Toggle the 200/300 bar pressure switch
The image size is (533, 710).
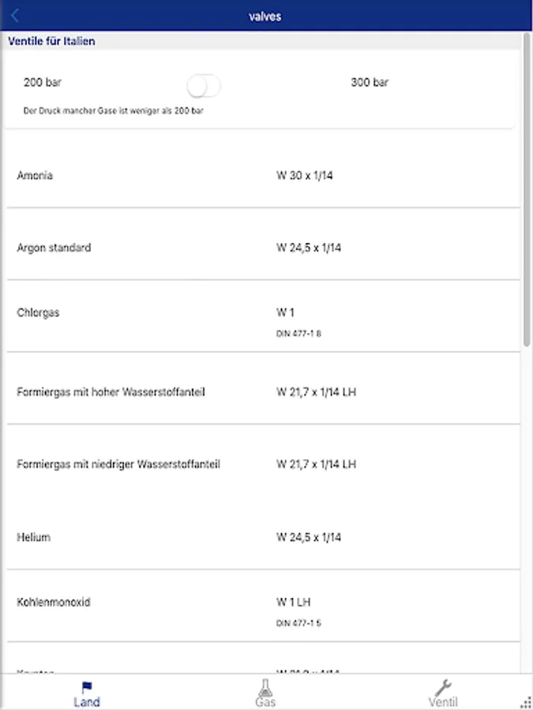(x=204, y=86)
